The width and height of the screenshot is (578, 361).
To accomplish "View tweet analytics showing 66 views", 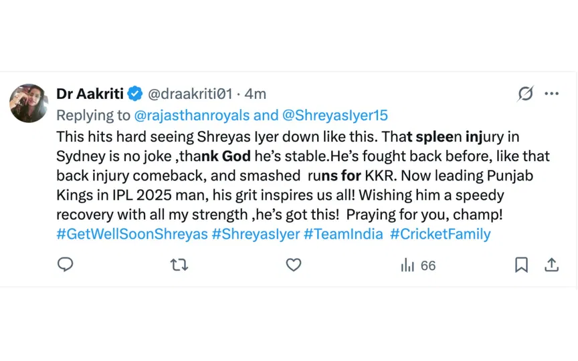I will click(x=418, y=265).
